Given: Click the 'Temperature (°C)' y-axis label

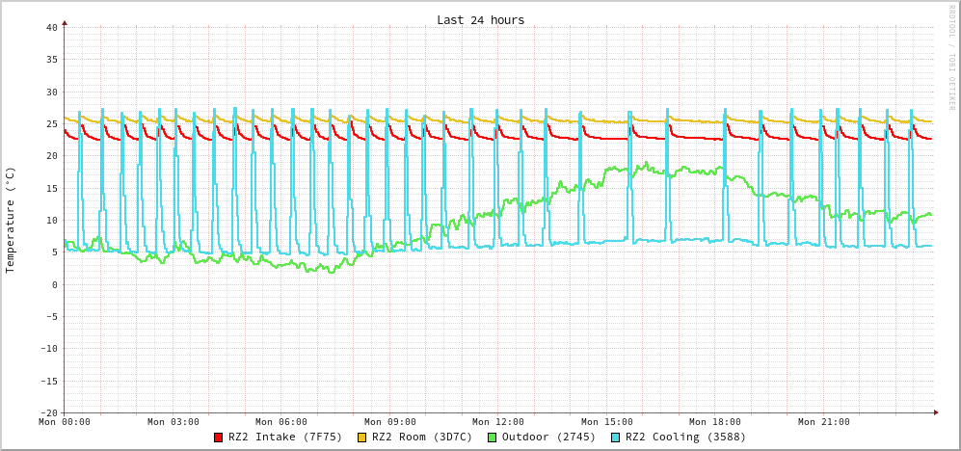Looking at the screenshot, I should click(11, 220).
